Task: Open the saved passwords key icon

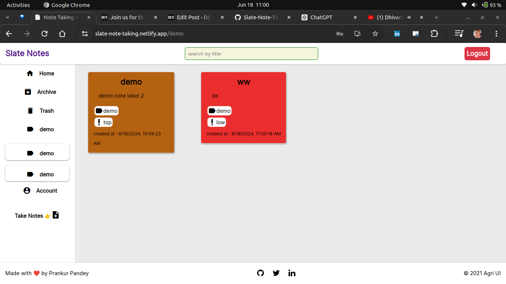Action: 340,34
